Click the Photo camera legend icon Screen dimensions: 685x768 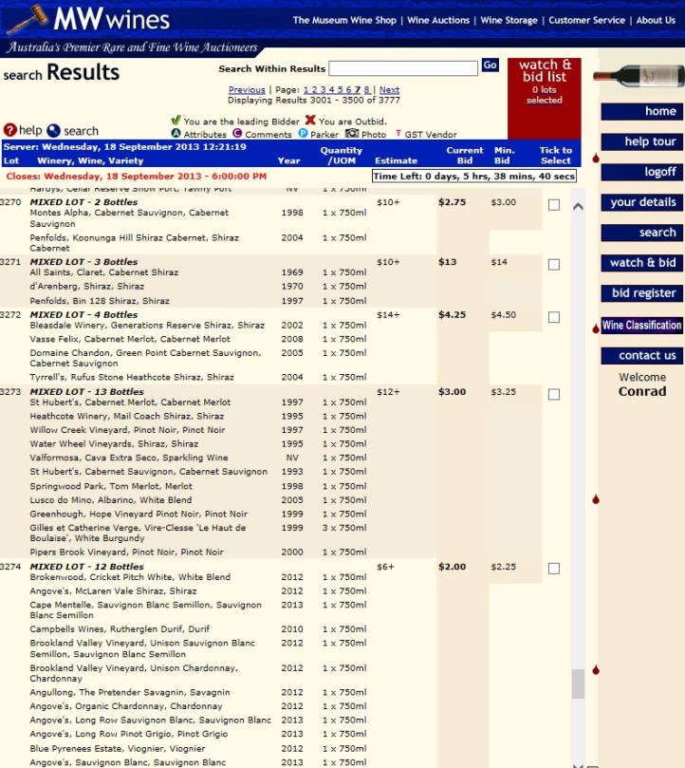click(x=352, y=133)
